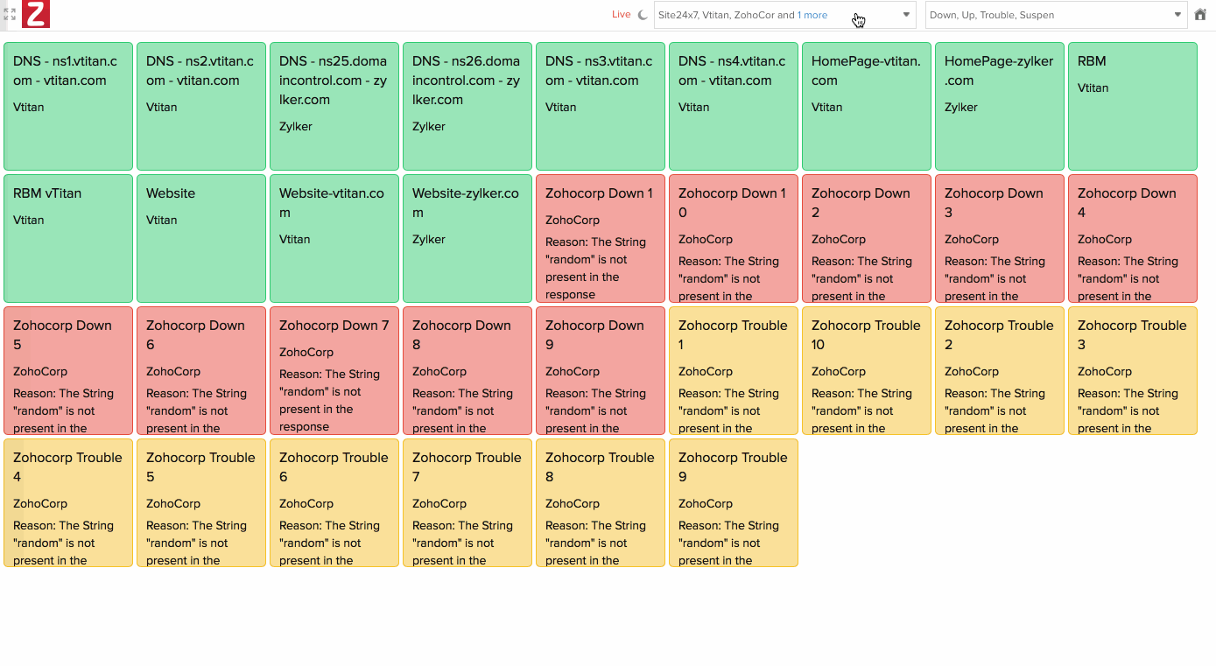Open the DNS ns26.domaincontrol.com tile
Image resolution: width=1216 pixels, height=666 pixels.
(x=467, y=106)
